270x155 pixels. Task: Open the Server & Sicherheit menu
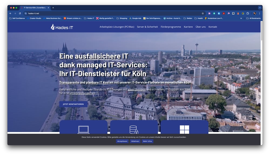[147, 27]
